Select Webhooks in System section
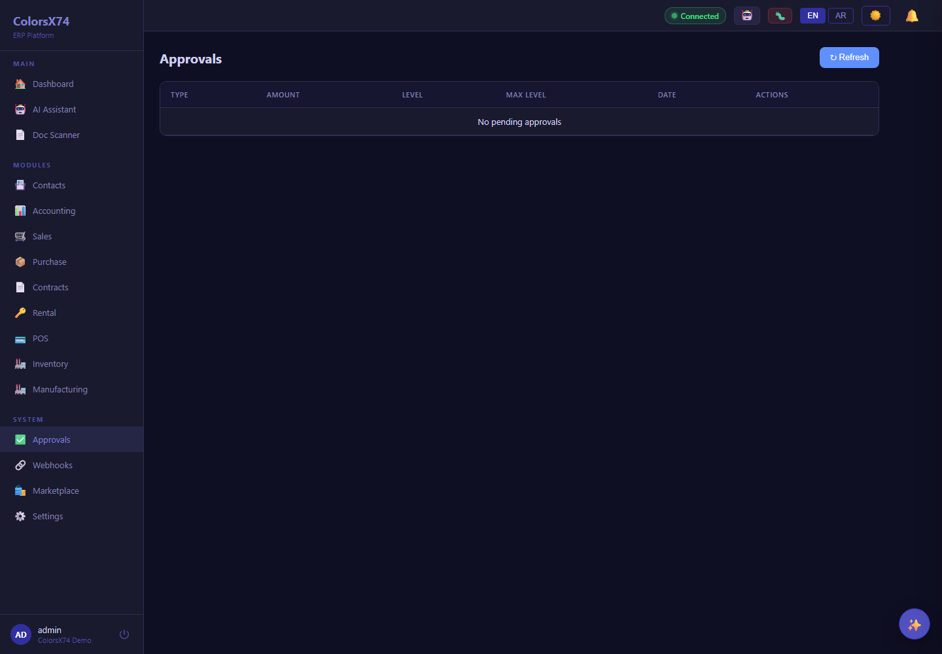 pyautogui.click(x=72, y=465)
